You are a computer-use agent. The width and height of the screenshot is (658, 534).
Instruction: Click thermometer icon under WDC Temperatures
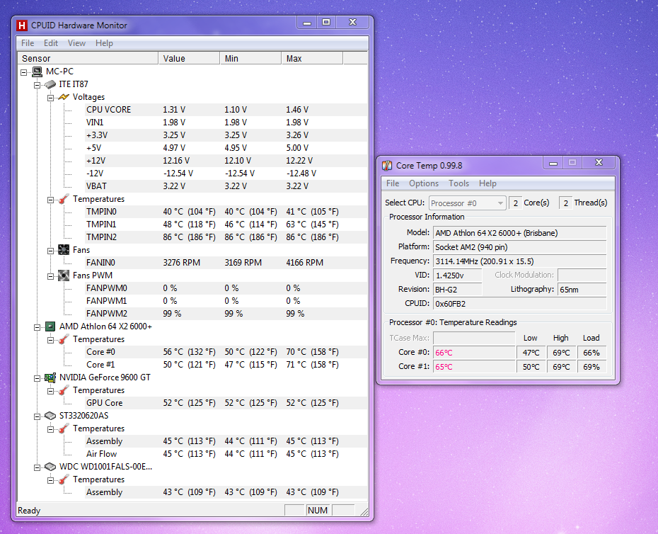tap(64, 479)
